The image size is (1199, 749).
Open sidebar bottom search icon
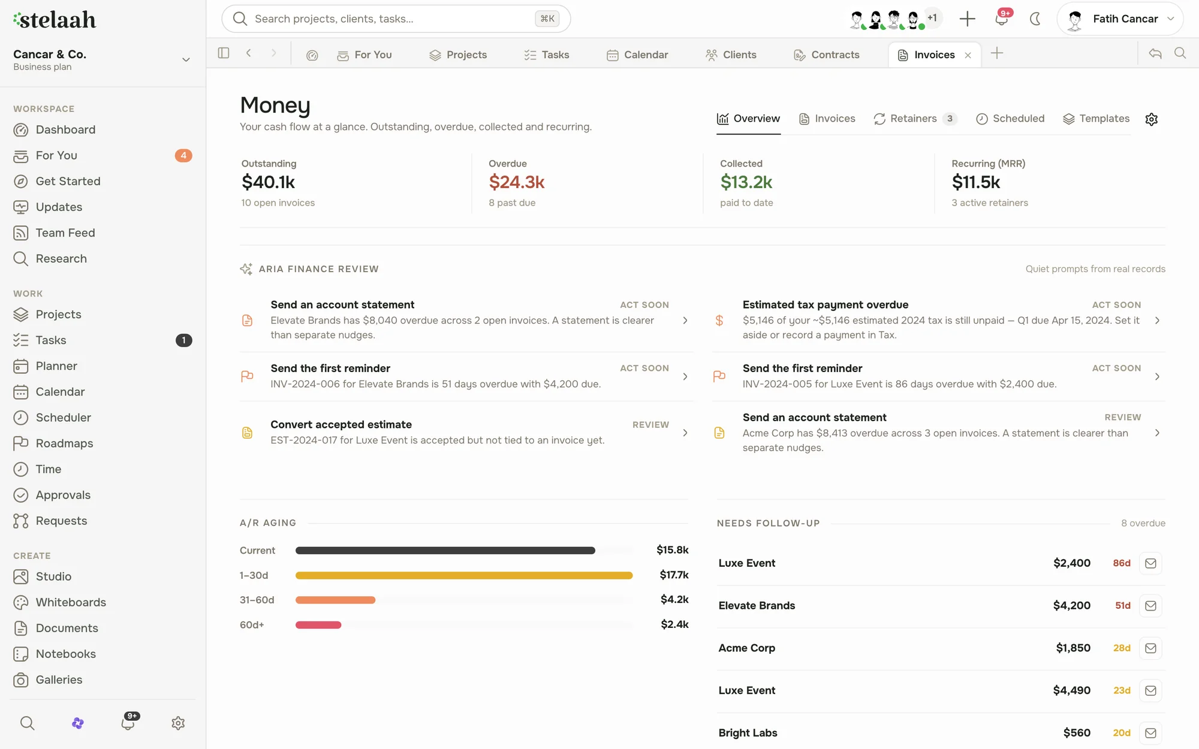coord(27,723)
